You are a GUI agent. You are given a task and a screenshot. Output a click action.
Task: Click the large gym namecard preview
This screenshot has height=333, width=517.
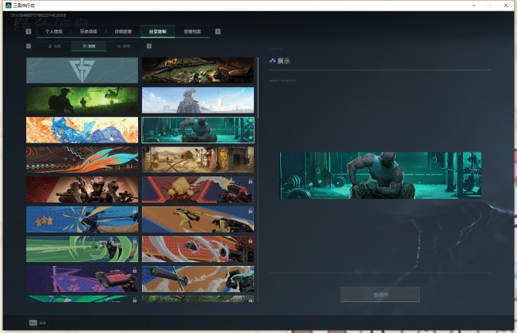pyautogui.click(x=380, y=175)
